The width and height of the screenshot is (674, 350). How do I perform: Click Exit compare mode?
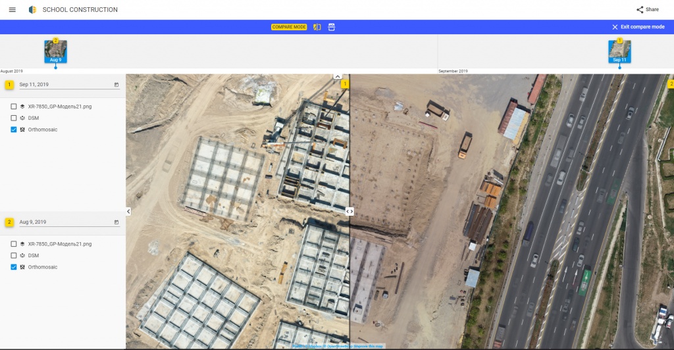coord(638,27)
